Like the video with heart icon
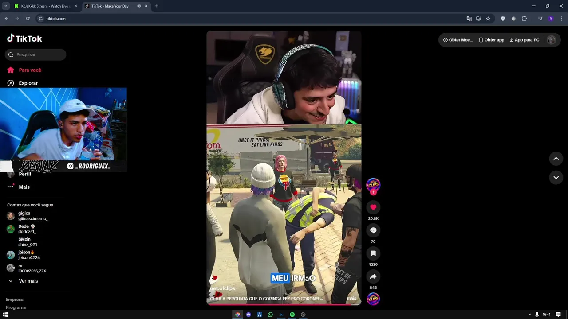The image size is (568, 319). pos(373,207)
